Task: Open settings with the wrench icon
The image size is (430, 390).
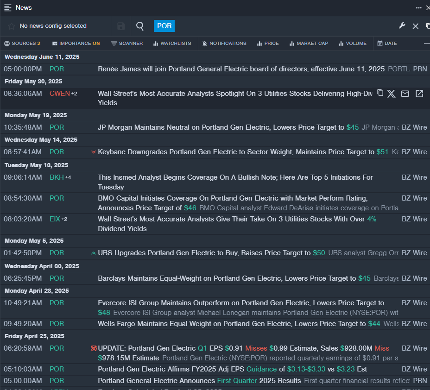Action: point(402,26)
